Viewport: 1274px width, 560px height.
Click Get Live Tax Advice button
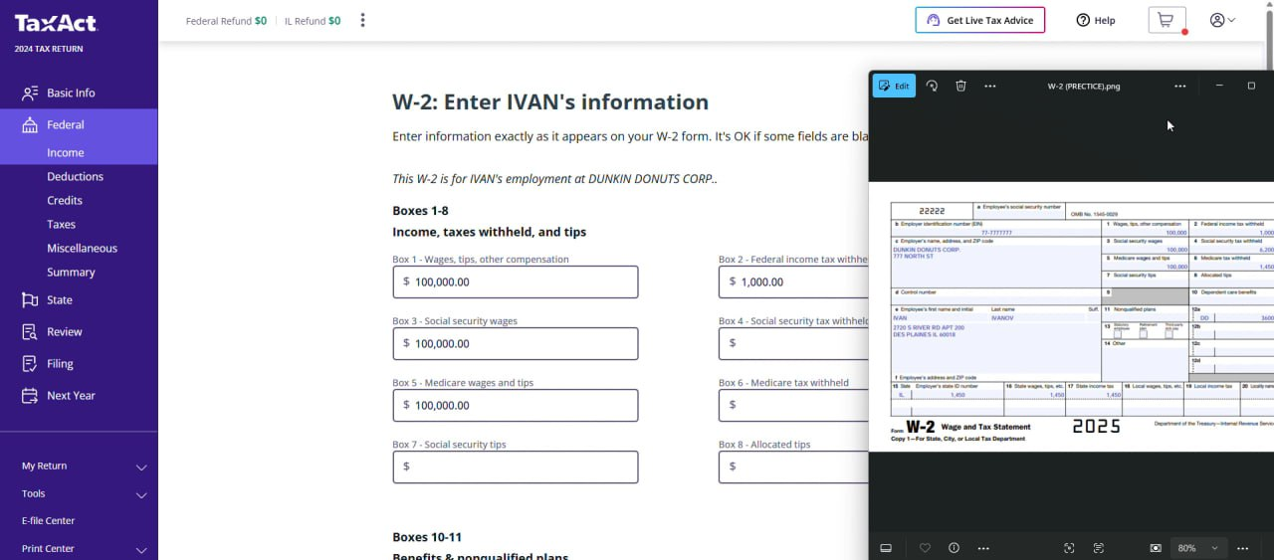click(x=979, y=20)
